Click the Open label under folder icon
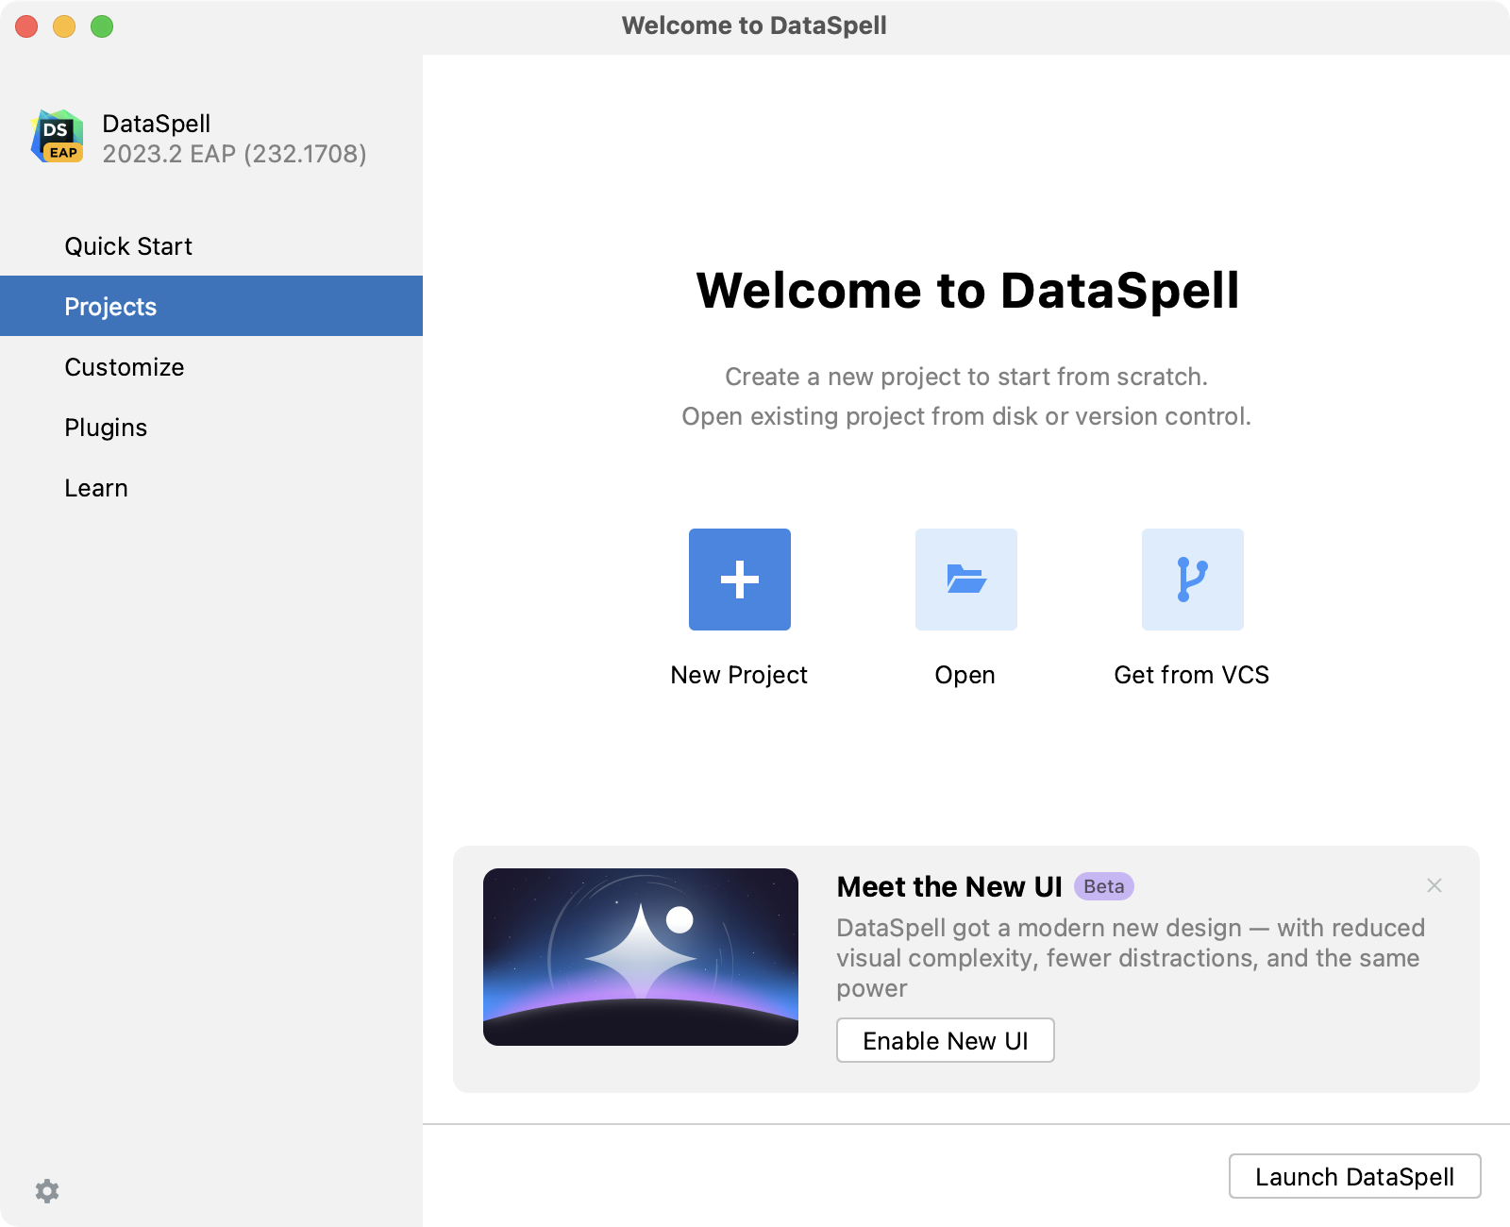The image size is (1510, 1227). (x=965, y=676)
